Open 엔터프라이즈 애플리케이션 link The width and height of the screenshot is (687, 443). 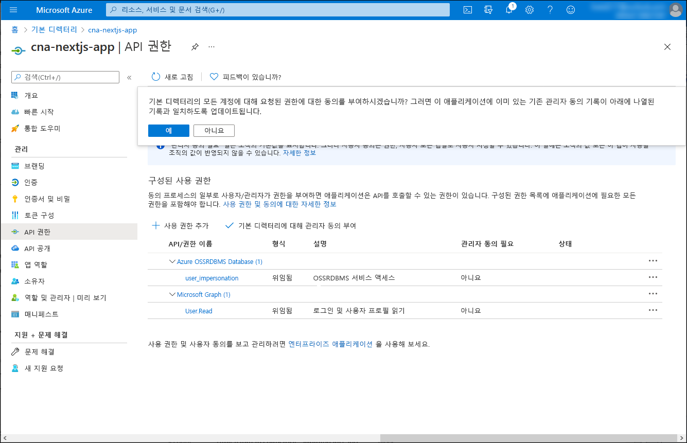[x=330, y=344]
